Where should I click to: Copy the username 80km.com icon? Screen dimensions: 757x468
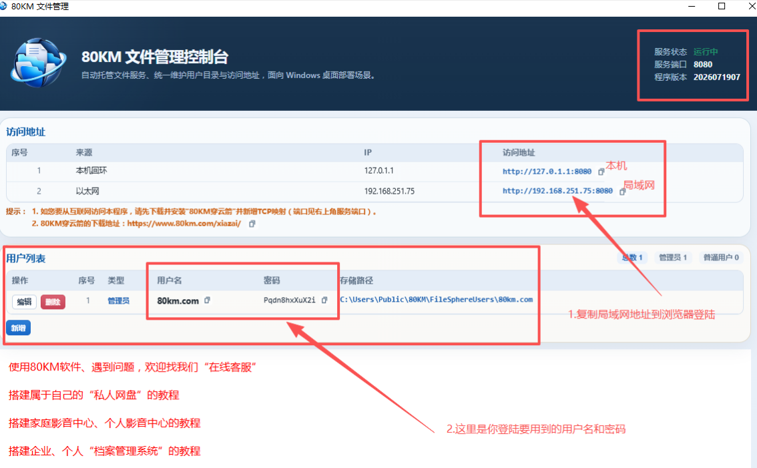click(207, 300)
